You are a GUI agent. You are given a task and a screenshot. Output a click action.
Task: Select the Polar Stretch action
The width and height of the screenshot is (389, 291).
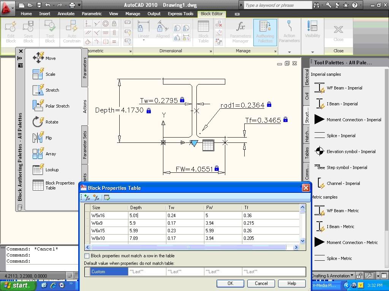38,106
